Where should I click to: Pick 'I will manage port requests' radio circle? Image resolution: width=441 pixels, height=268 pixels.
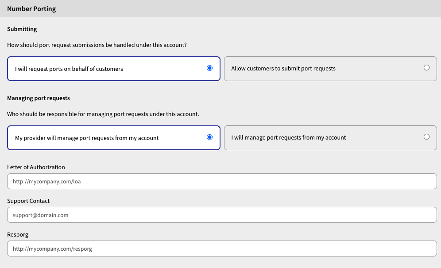point(426,137)
